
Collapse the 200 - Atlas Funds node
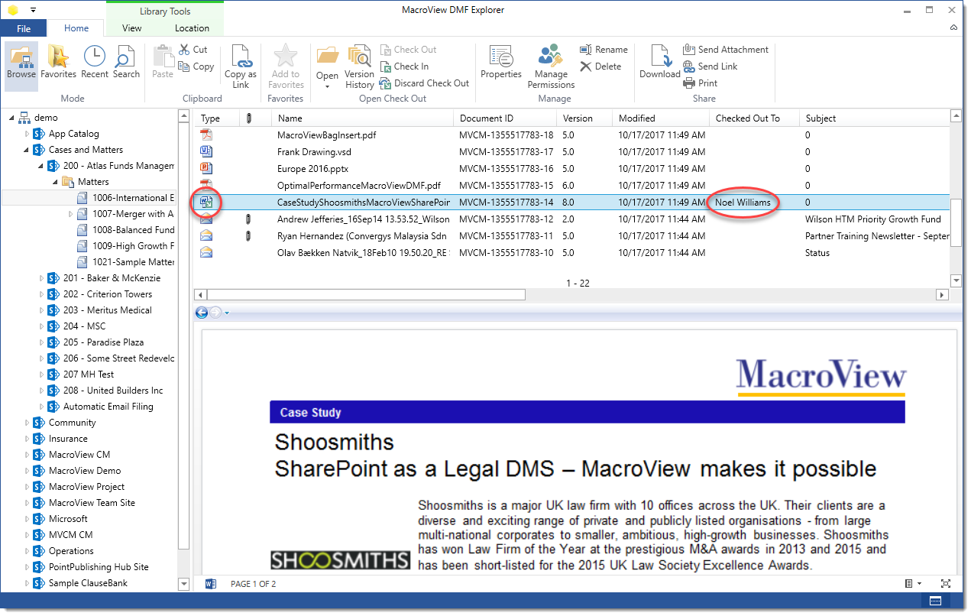(x=42, y=166)
